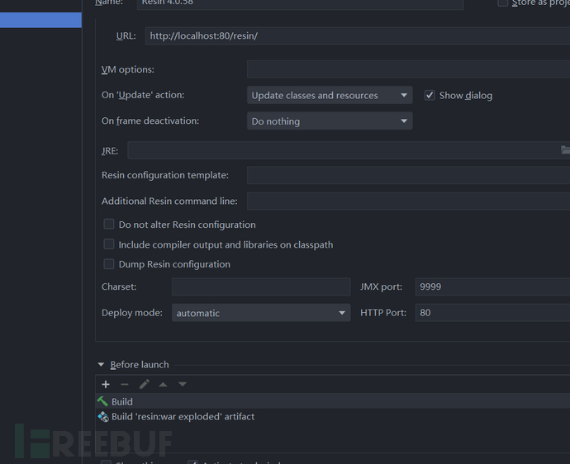Click the artifact icon beside 'resin:war exploded'

[x=103, y=416]
